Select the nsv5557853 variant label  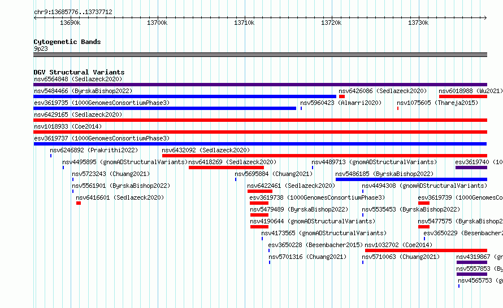pyautogui.click(x=479, y=269)
